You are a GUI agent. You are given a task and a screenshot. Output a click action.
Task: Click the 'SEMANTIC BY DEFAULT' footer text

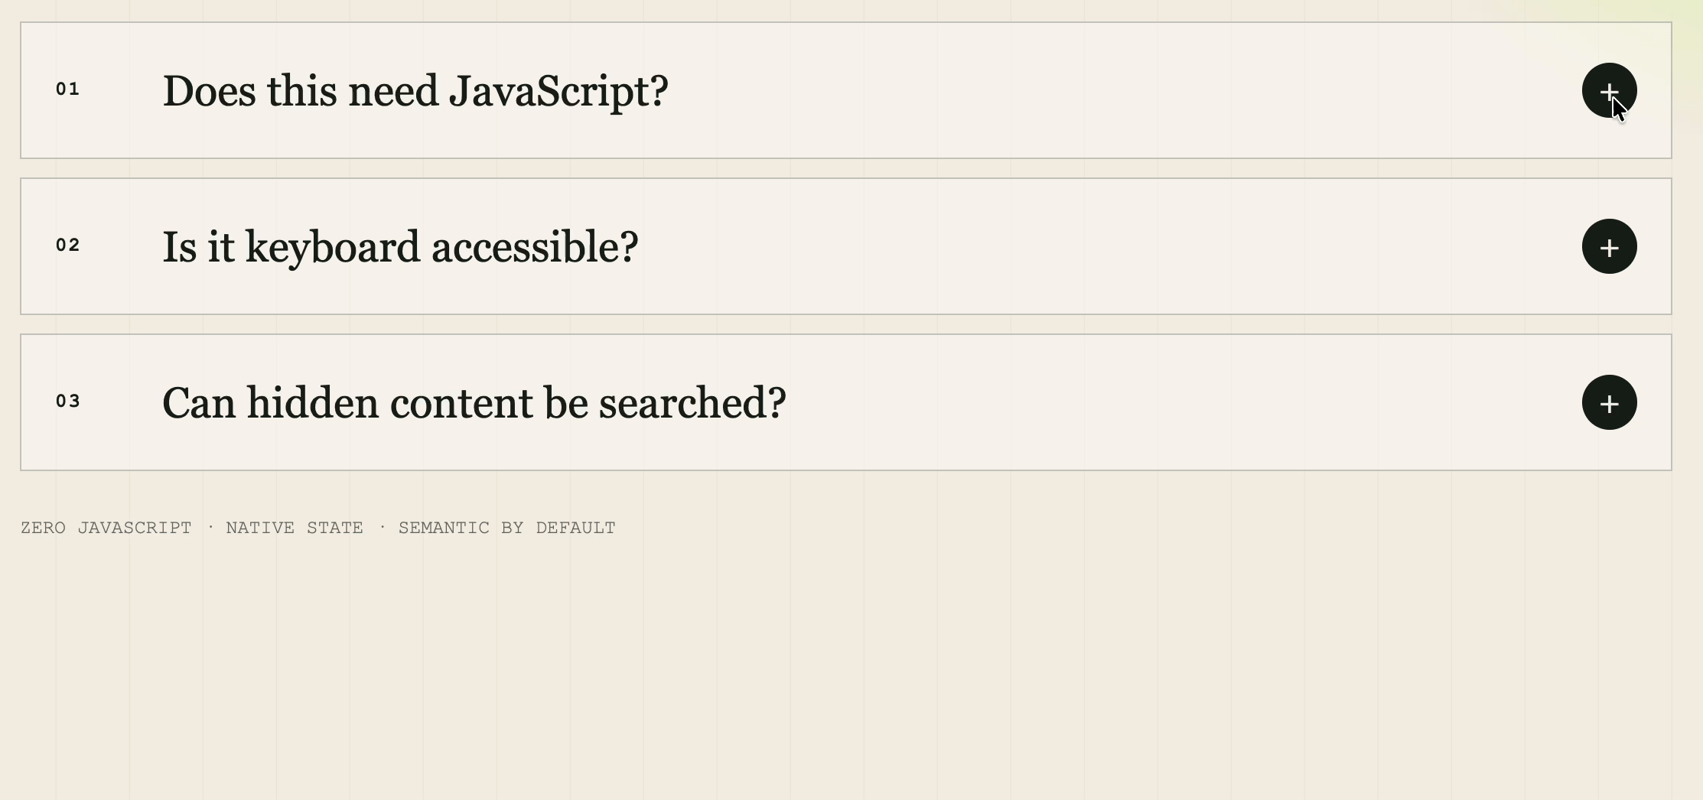(507, 528)
